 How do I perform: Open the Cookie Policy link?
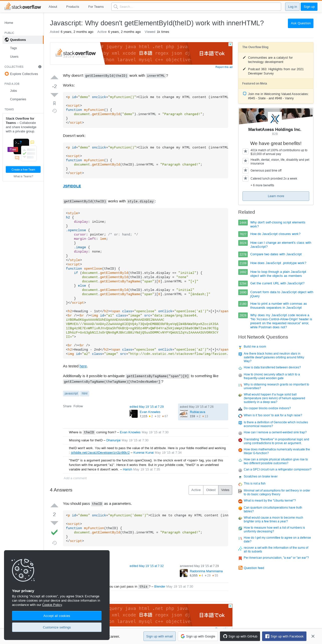coord(52,605)
